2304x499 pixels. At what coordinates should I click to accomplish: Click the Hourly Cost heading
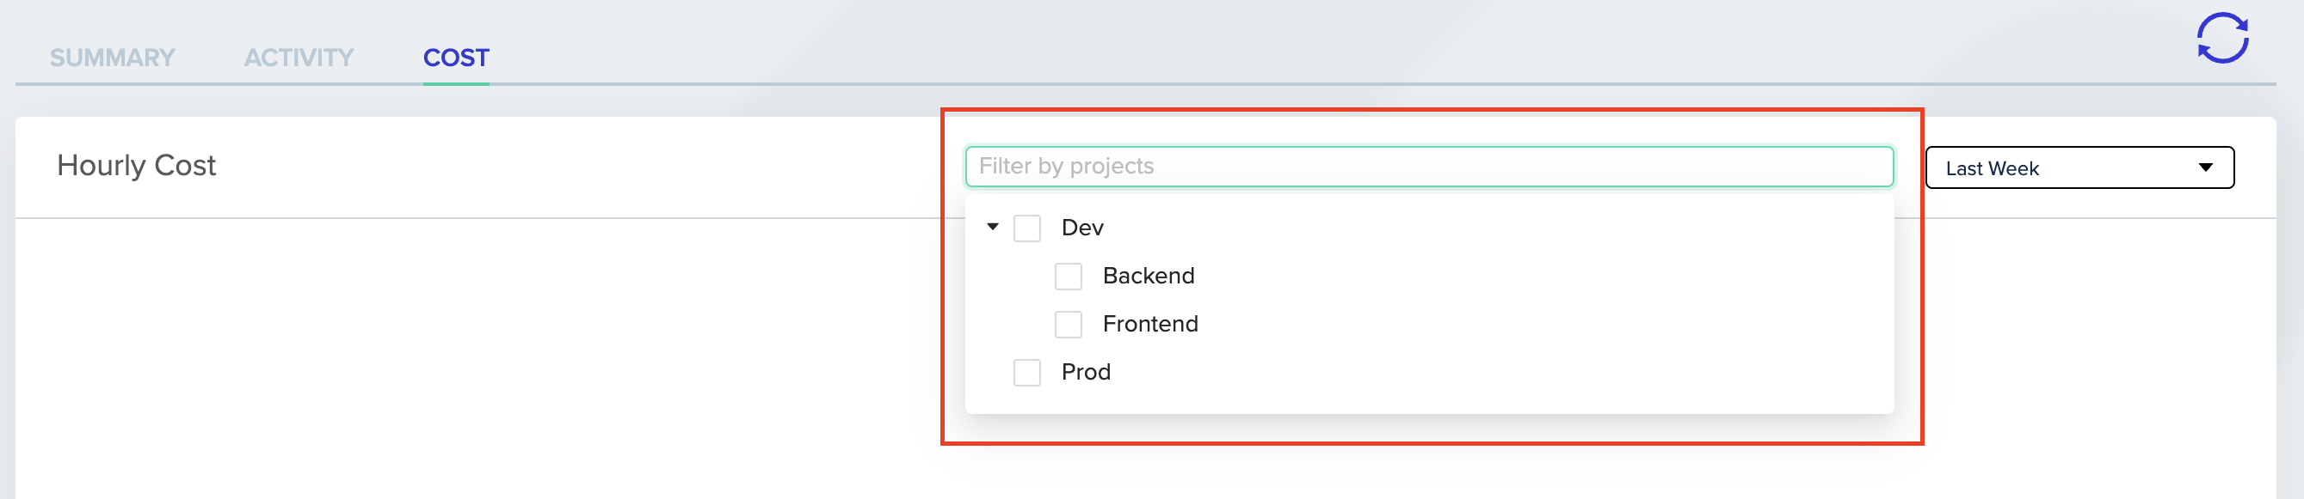136,165
